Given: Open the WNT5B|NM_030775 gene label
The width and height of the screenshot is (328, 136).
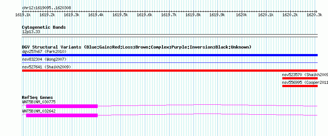Looking at the screenshot, I should [39, 102].
